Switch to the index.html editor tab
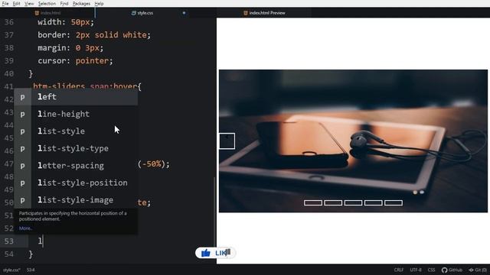 coord(47,13)
